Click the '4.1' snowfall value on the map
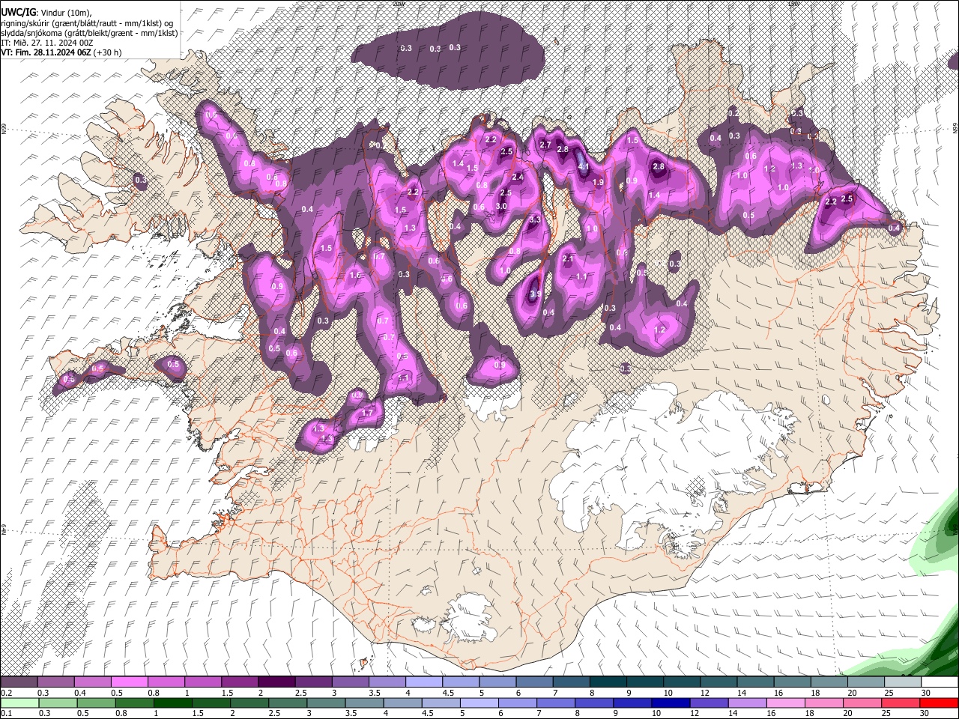The height and width of the screenshot is (719, 959). 583,167
